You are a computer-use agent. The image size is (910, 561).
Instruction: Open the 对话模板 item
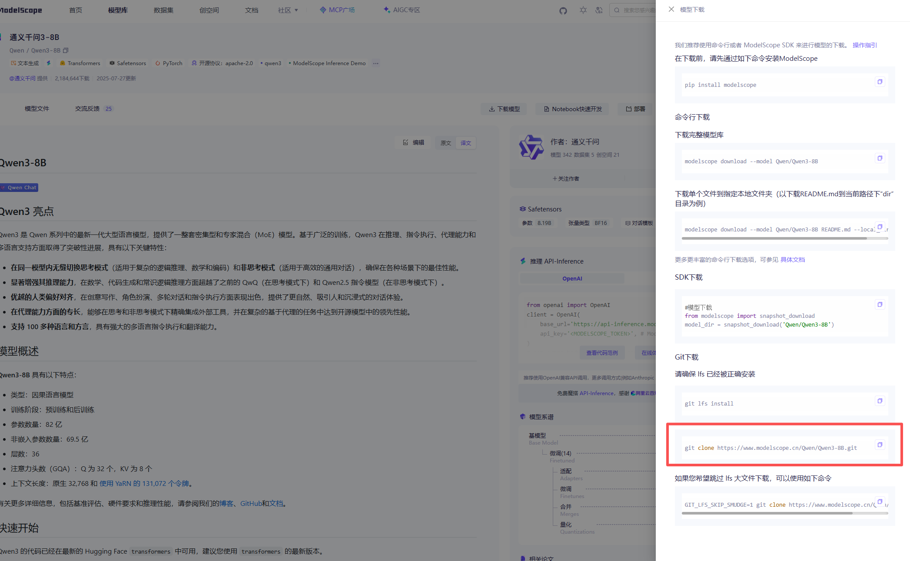pyautogui.click(x=639, y=223)
